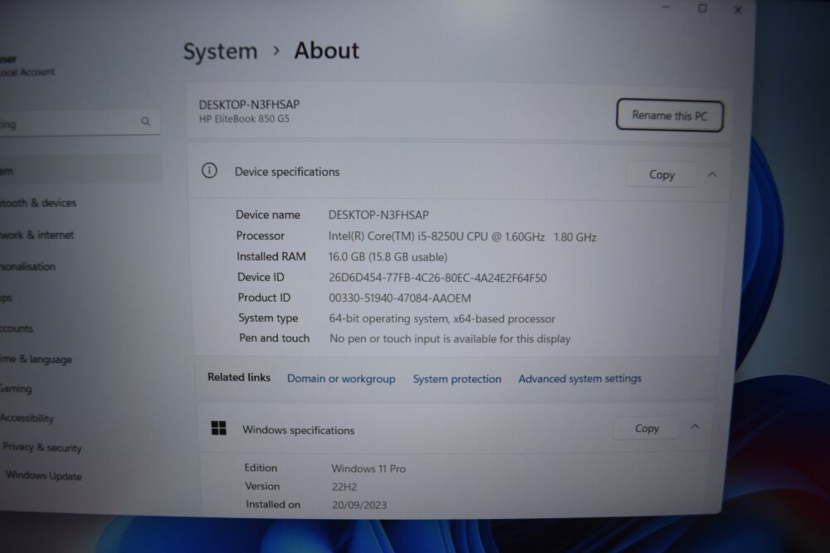Image resolution: width=830 pixels, height=553 pixels.
Task: Open Advanced system settings link
Action: coord(579,379)
